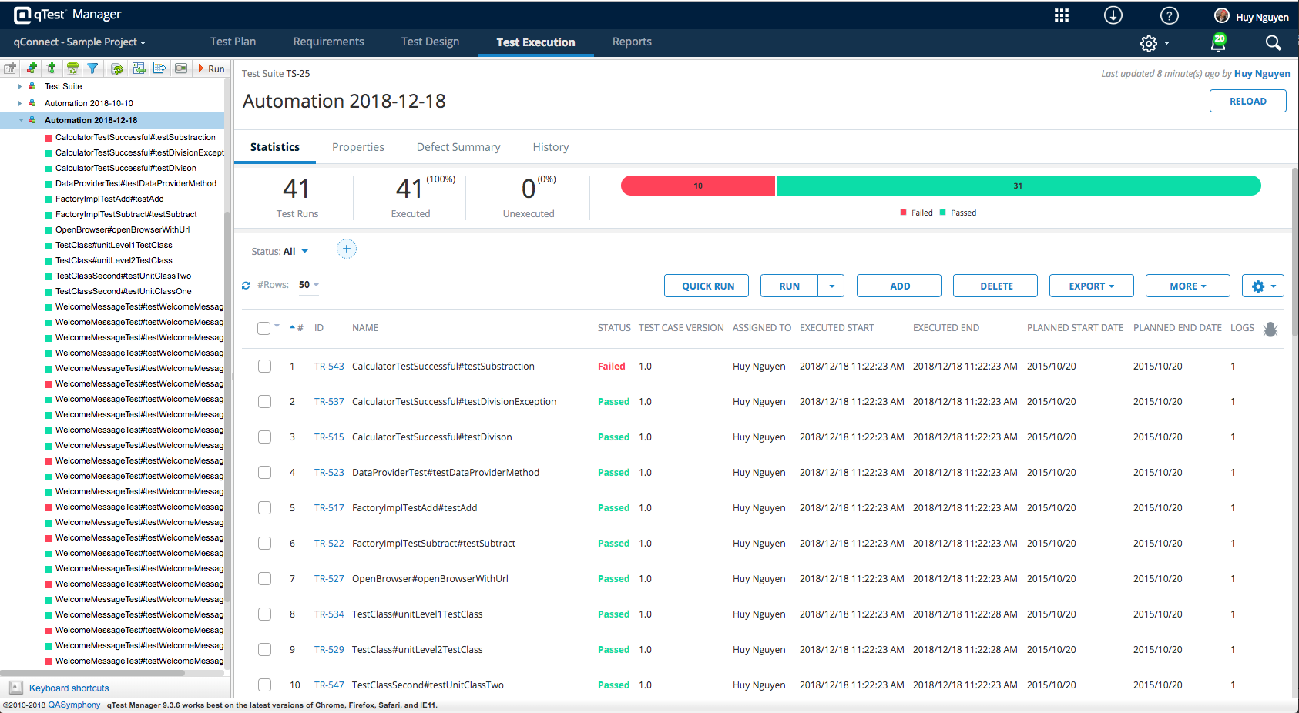The height and width of the screenshot is (713, 1299).
Task: Click the add filter plus icon
Action: click(x=347, y=249)
